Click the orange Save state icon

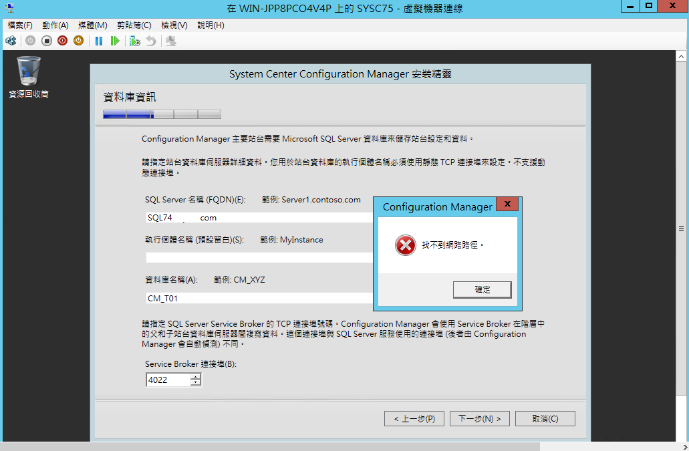pyautogui.click(x=79, y=41)
